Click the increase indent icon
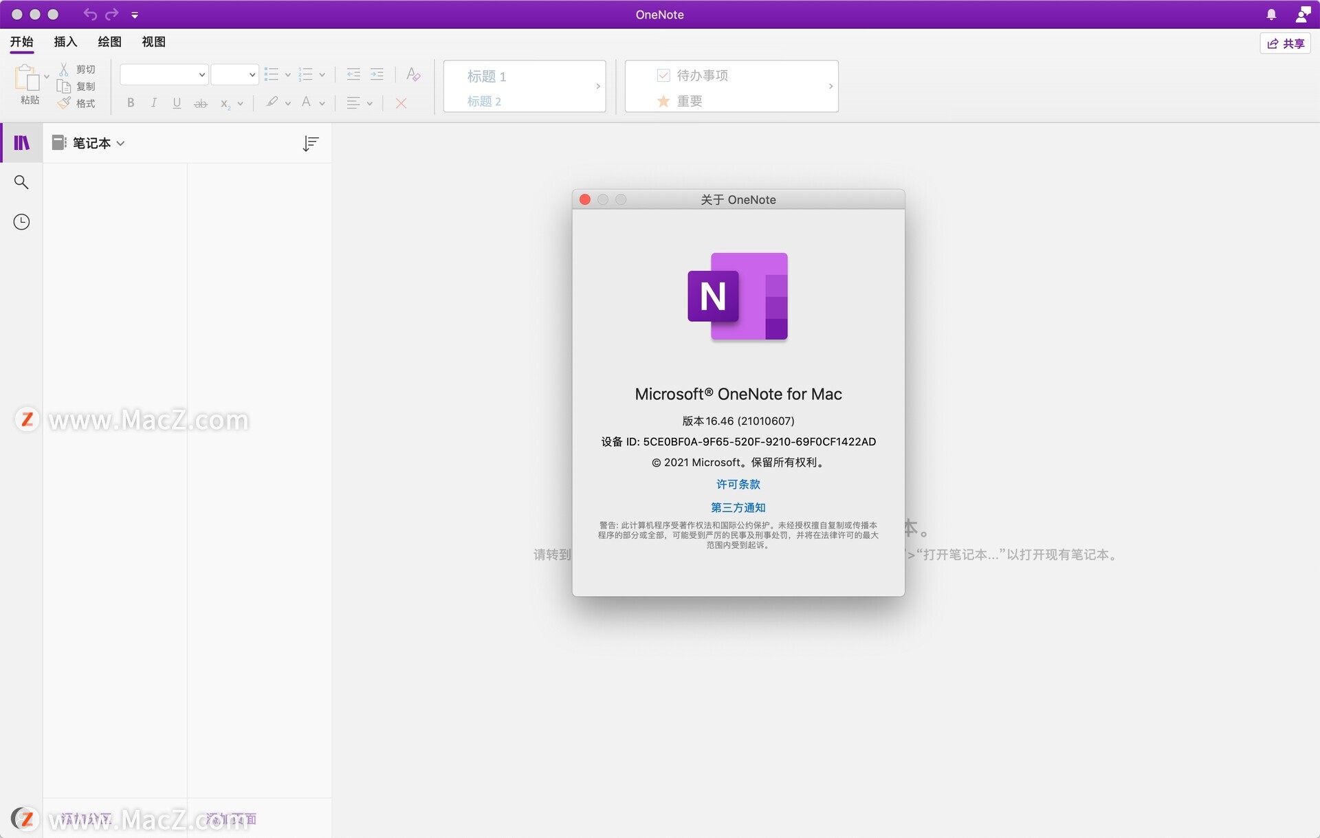The height and width of the screenshot is (838, 1320). pyautogui.click(x=377, y=74)
